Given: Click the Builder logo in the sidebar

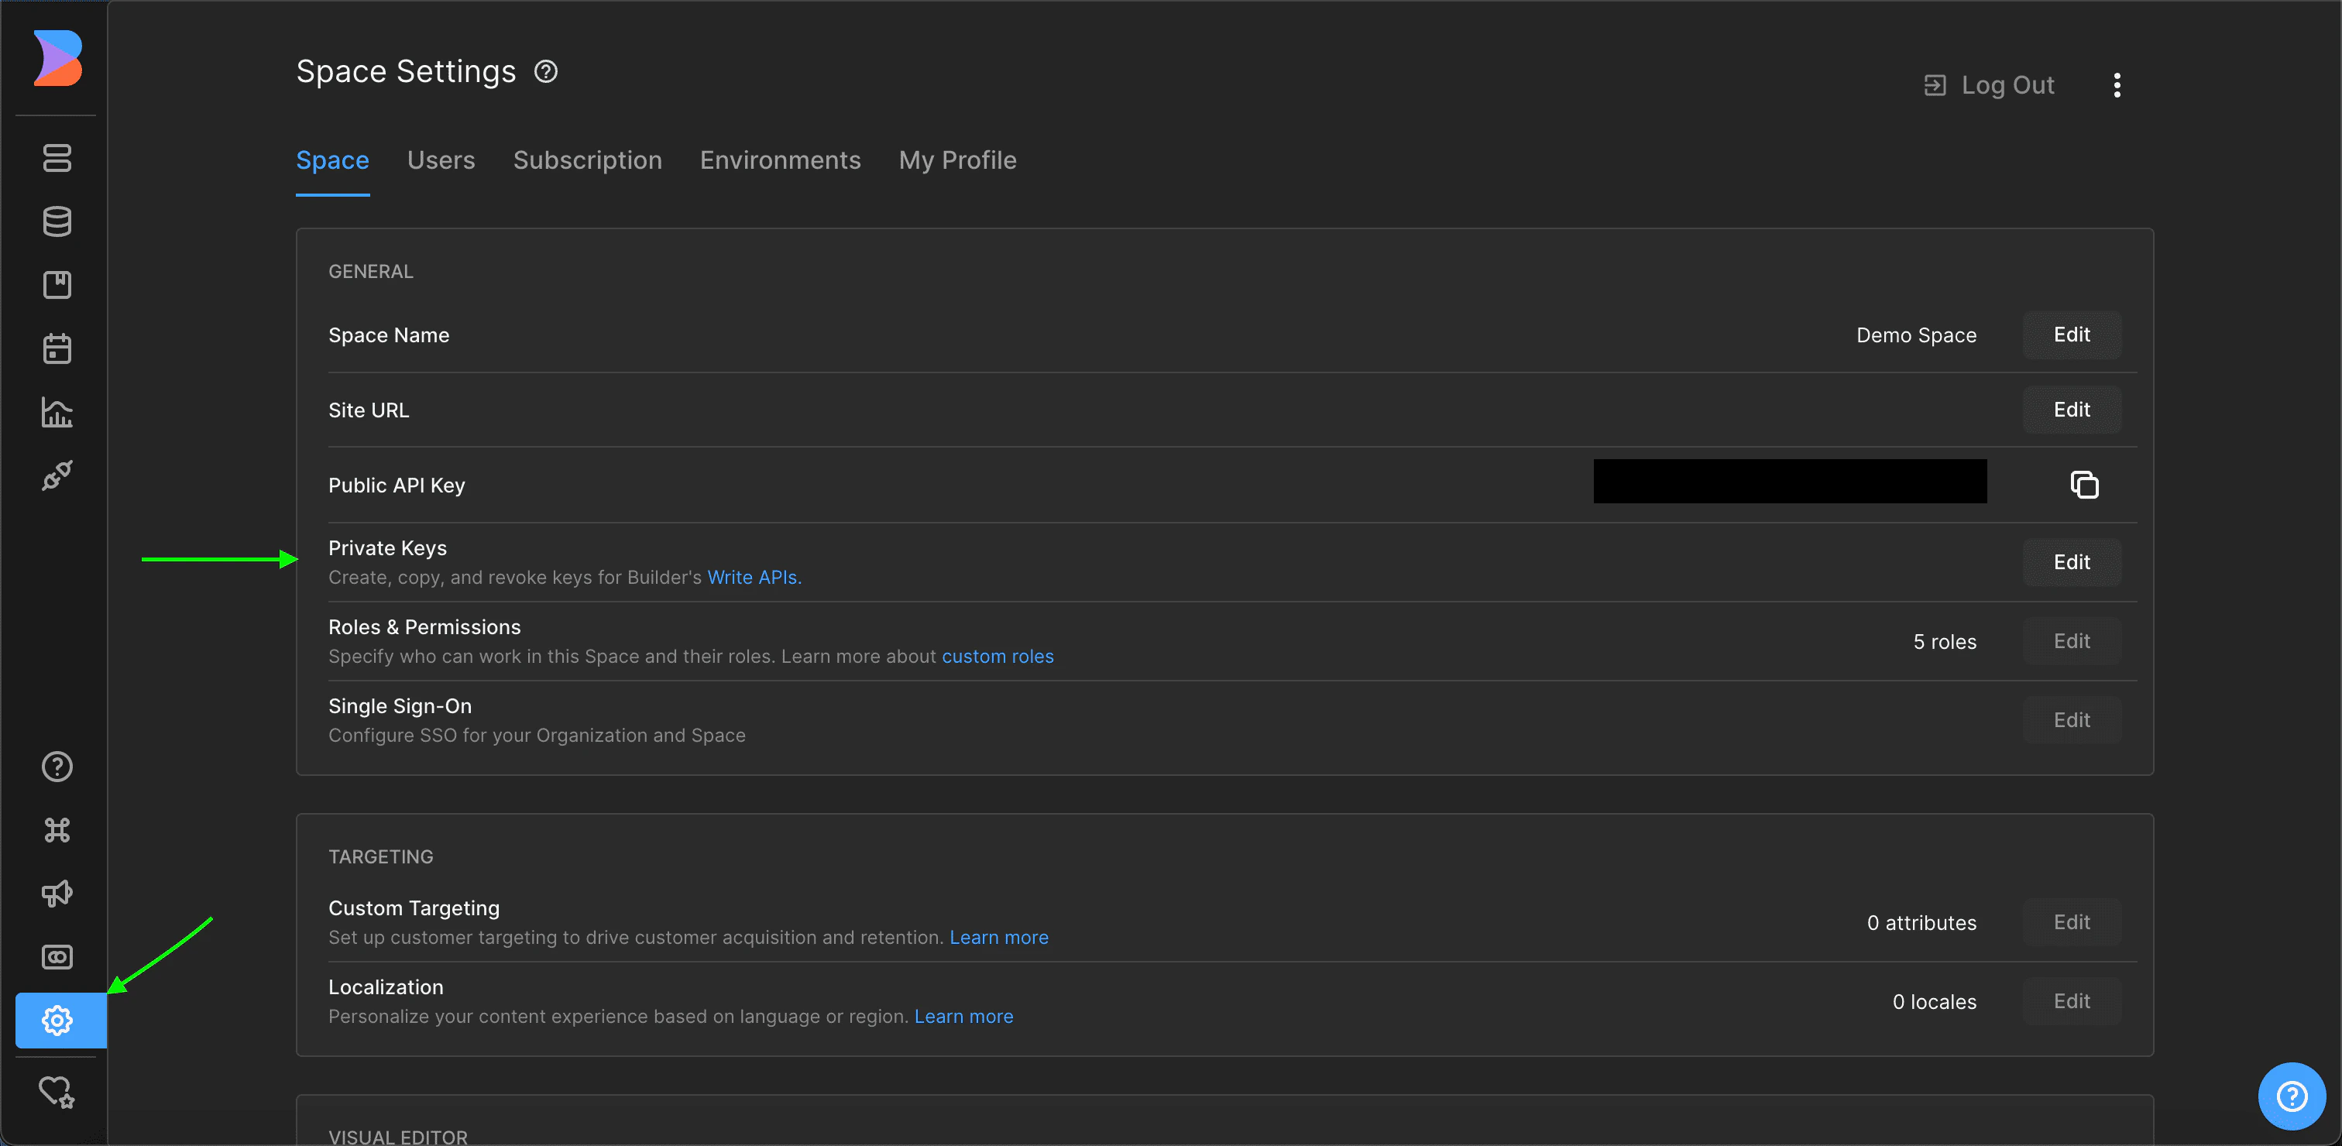Looking at the screenshot, I should (57, 58).
